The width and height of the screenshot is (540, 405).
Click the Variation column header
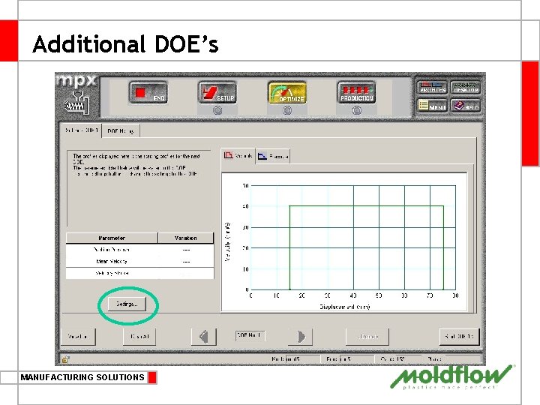coord(186,238)
